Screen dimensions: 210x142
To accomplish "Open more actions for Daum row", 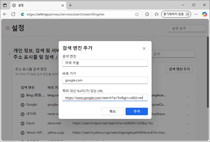I will click(188, 124).
